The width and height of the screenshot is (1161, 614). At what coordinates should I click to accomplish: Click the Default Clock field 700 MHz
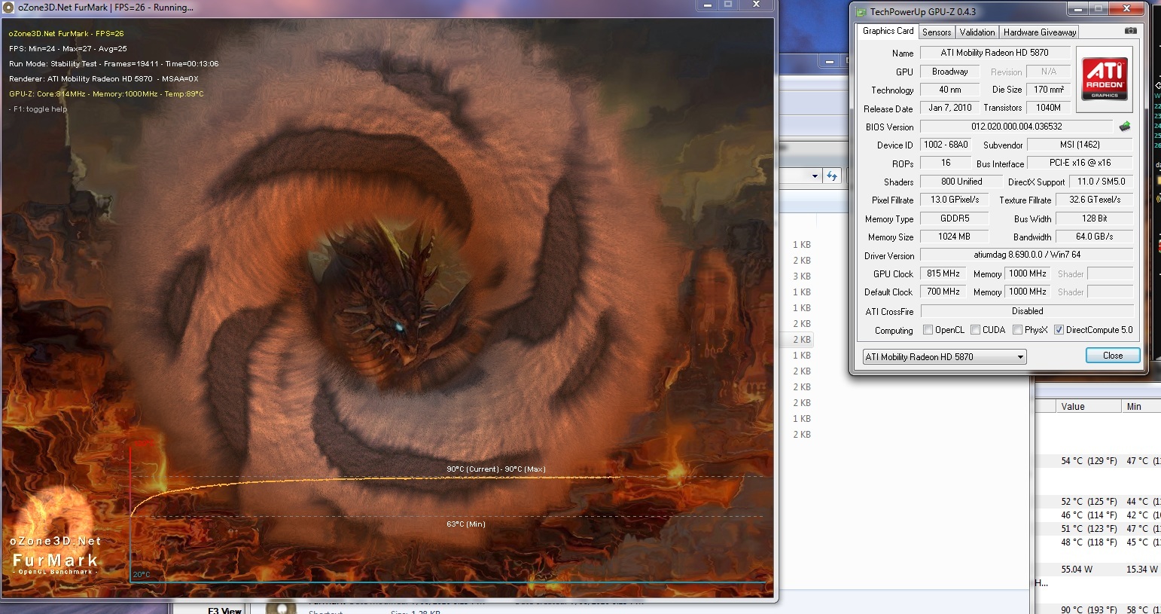pos(943,292)
